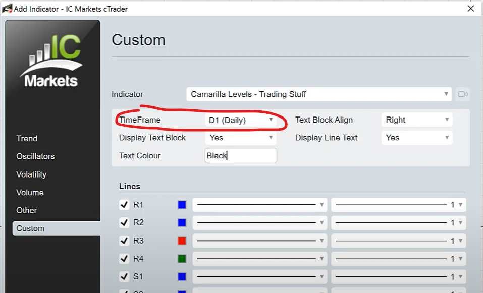Expand the S1 line thickness dropdown
The width and height of the screenshot is (483, 293).
(x=399, y=277)
